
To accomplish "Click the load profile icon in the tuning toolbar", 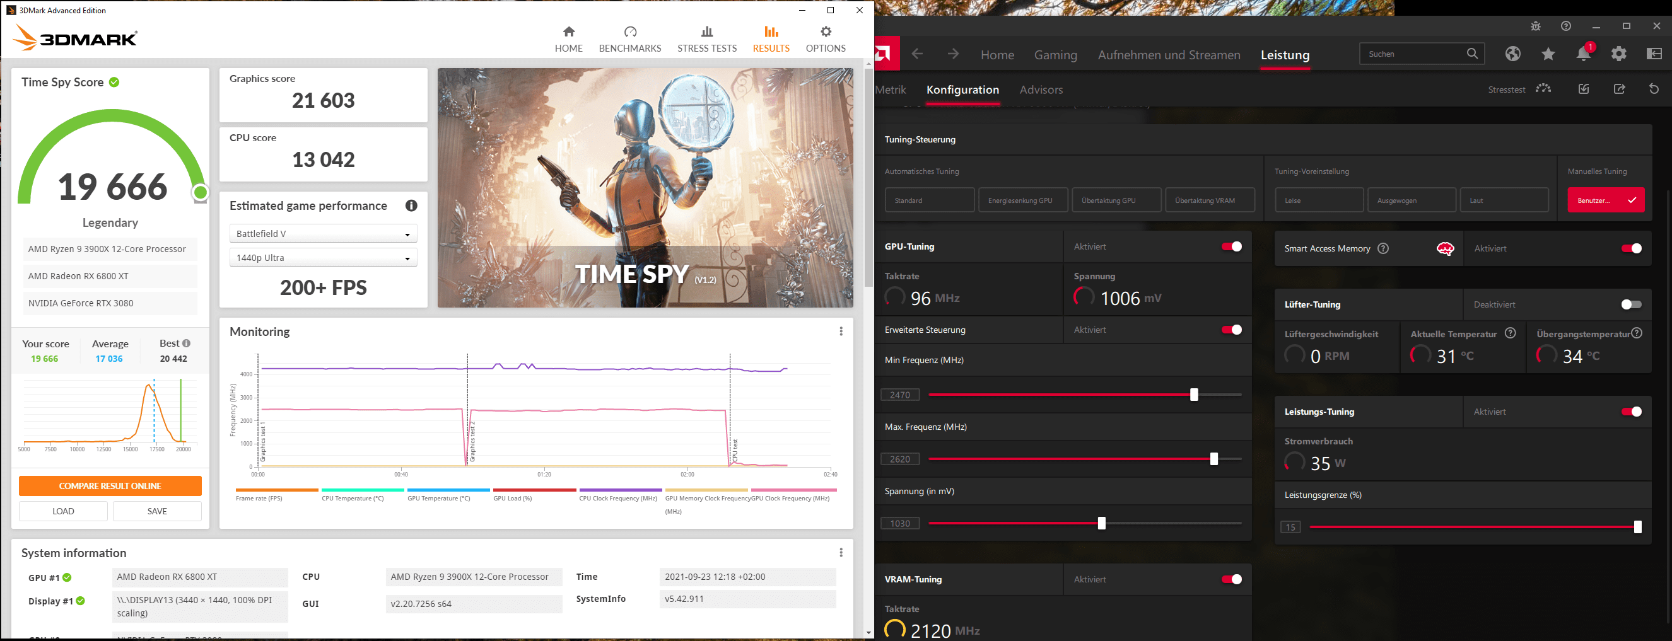I will (1584, 89).
